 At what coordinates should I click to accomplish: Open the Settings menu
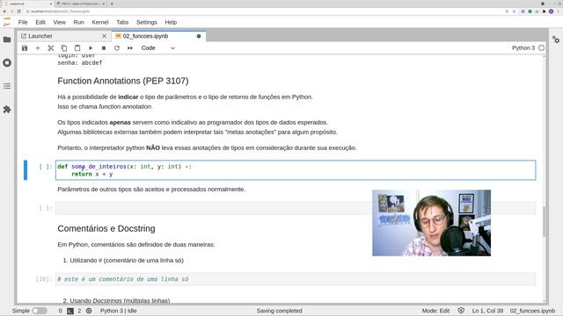click(x=147, y=22)
